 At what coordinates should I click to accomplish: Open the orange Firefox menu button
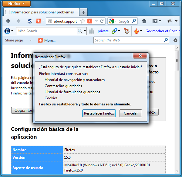pos(16,4)
